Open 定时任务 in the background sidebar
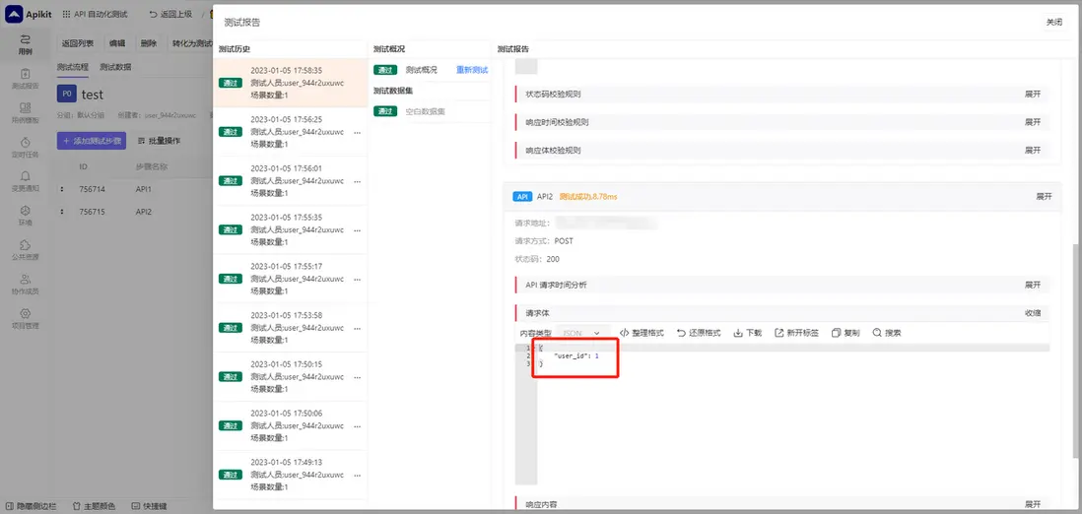Screen dimensions: 1082x514 (26, 148)
